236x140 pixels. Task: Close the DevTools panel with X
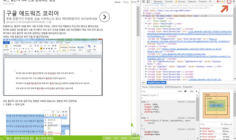pos(234,2)
